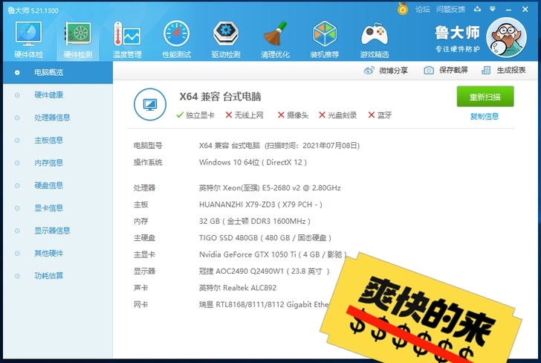Select 硬件健康 in sidebar
Viewport: 541px width, 363px height.
[58, 95]
